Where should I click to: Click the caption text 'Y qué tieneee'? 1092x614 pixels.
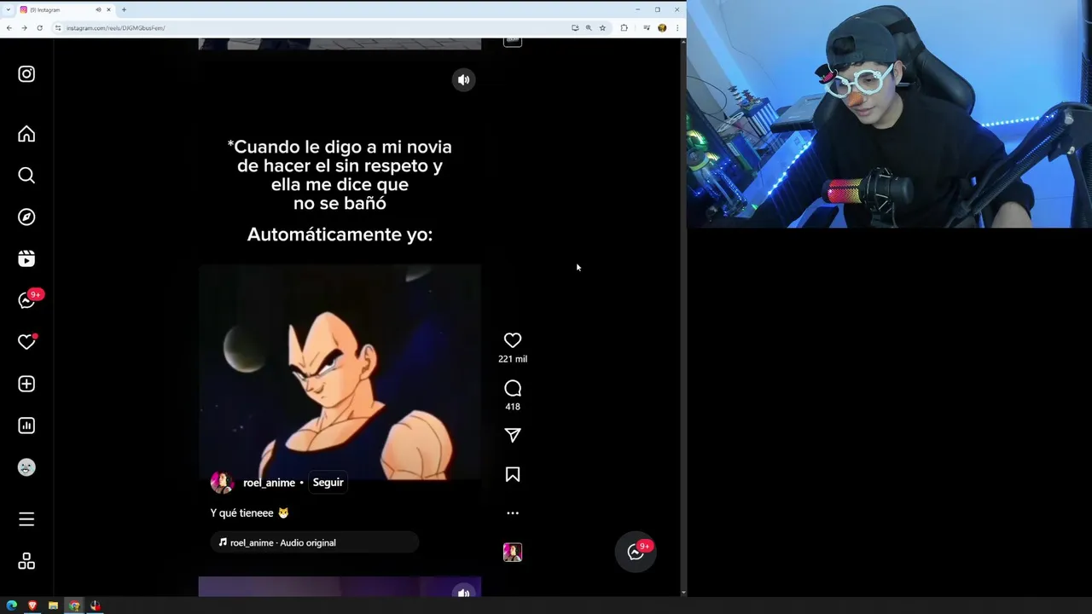click(242, 513)
